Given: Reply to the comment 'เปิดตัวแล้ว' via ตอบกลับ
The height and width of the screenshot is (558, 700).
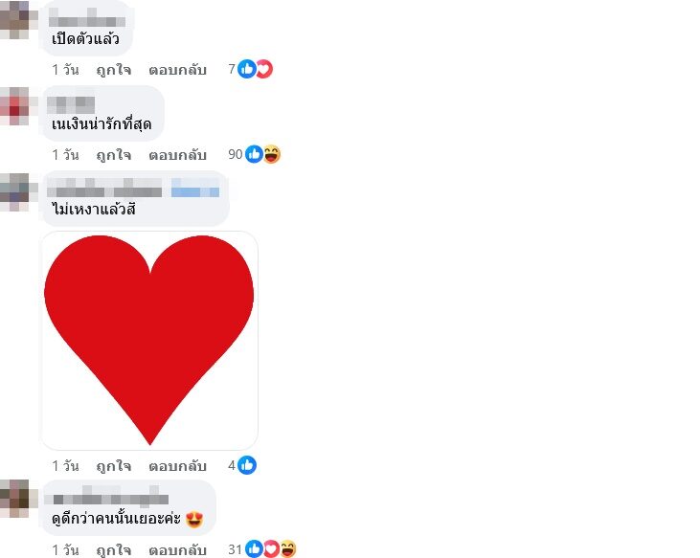Looking at the screenshot, I should pyautogui.click(x=178, y=70).
